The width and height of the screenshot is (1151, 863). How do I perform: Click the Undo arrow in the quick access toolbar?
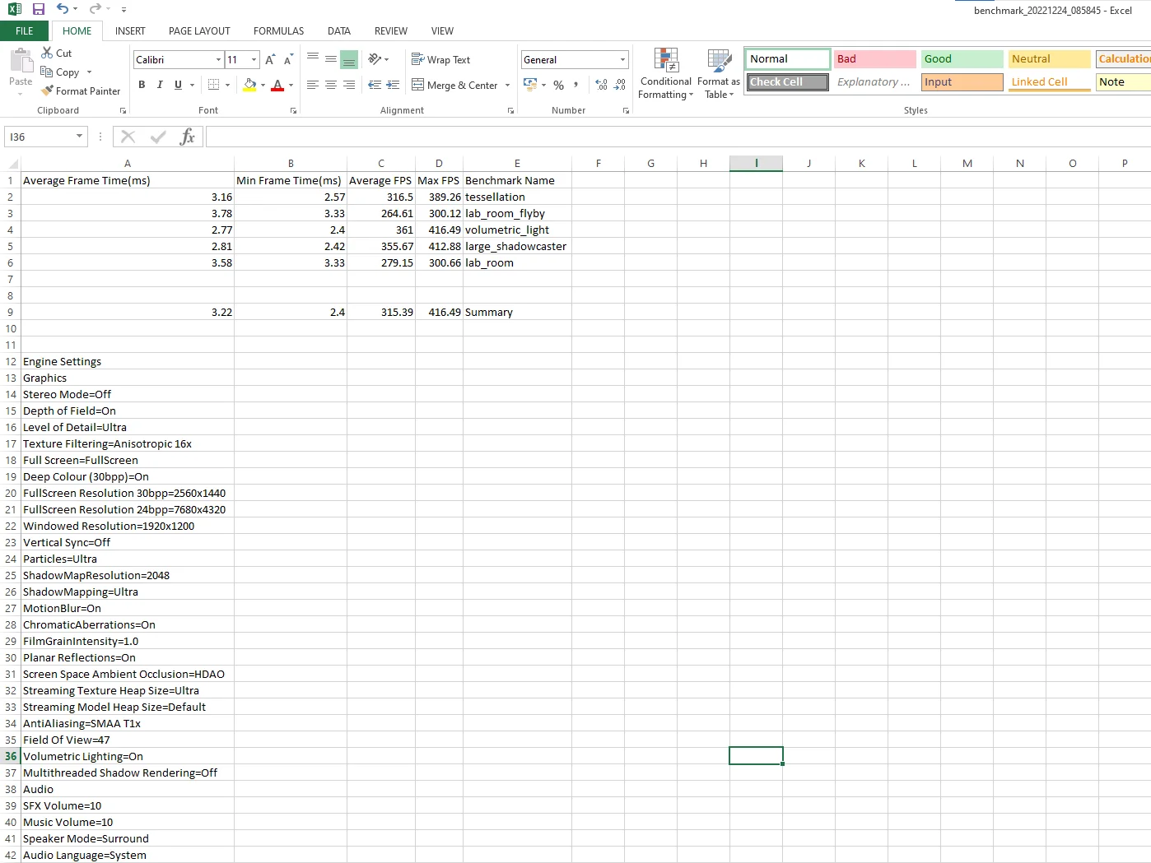63,9
